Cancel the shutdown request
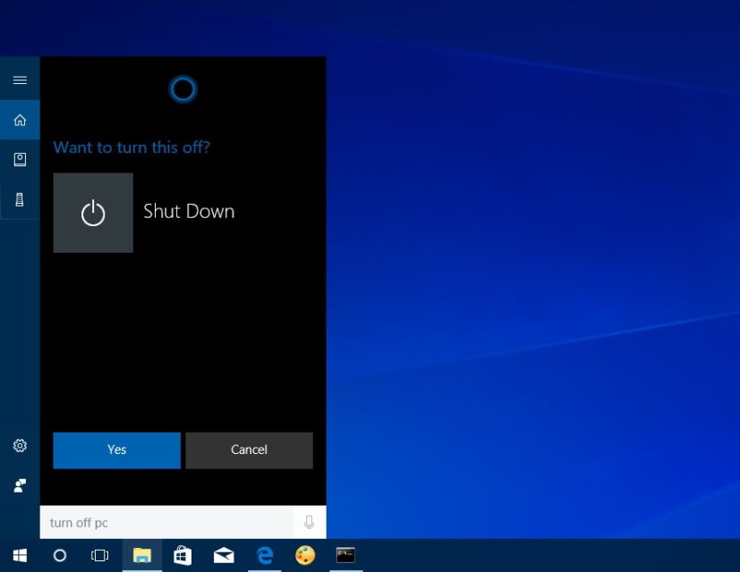 pyautogui.click(x=249, y=450)
